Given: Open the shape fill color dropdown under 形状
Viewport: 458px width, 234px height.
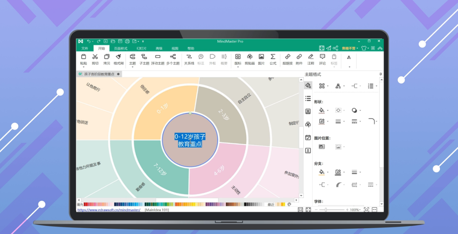Looking at the screenshot, I should pyautogui.click(x=328, y=110).
